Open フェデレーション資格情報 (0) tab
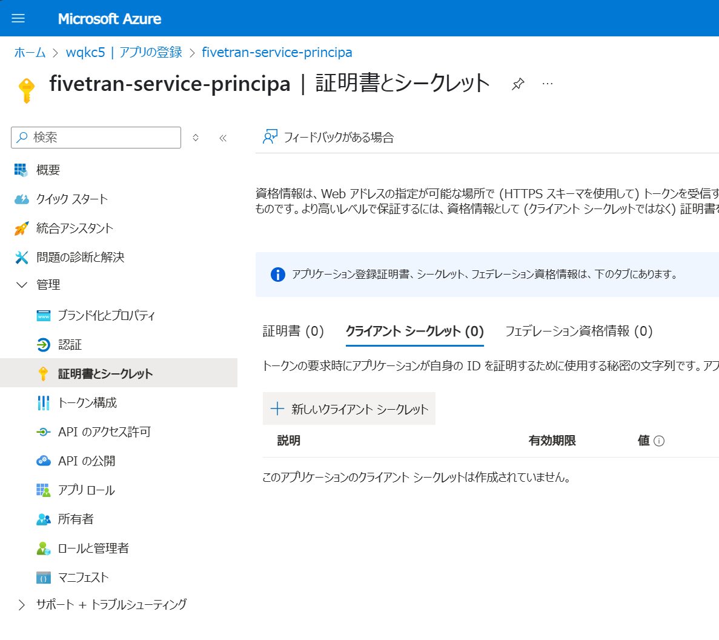 point(578,332)
